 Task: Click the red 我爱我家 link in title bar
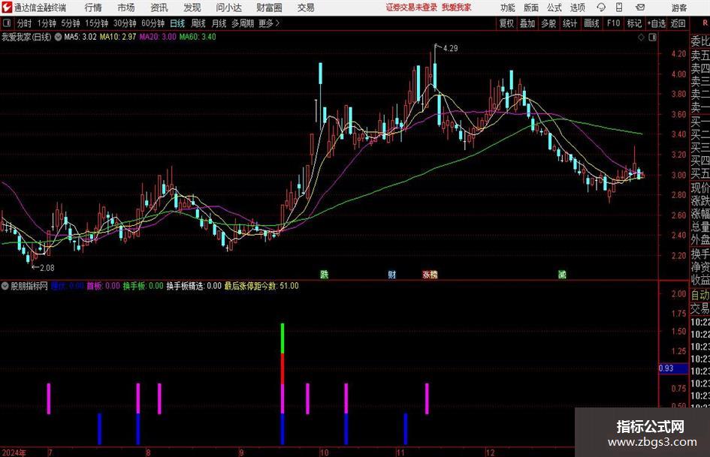pos(457,8)
